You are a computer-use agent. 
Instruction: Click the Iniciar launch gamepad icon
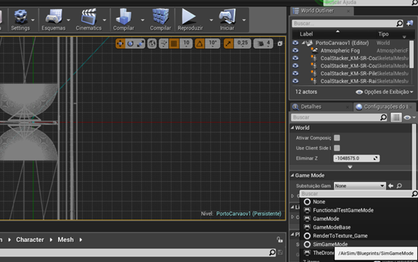click(x=227, y=16)
